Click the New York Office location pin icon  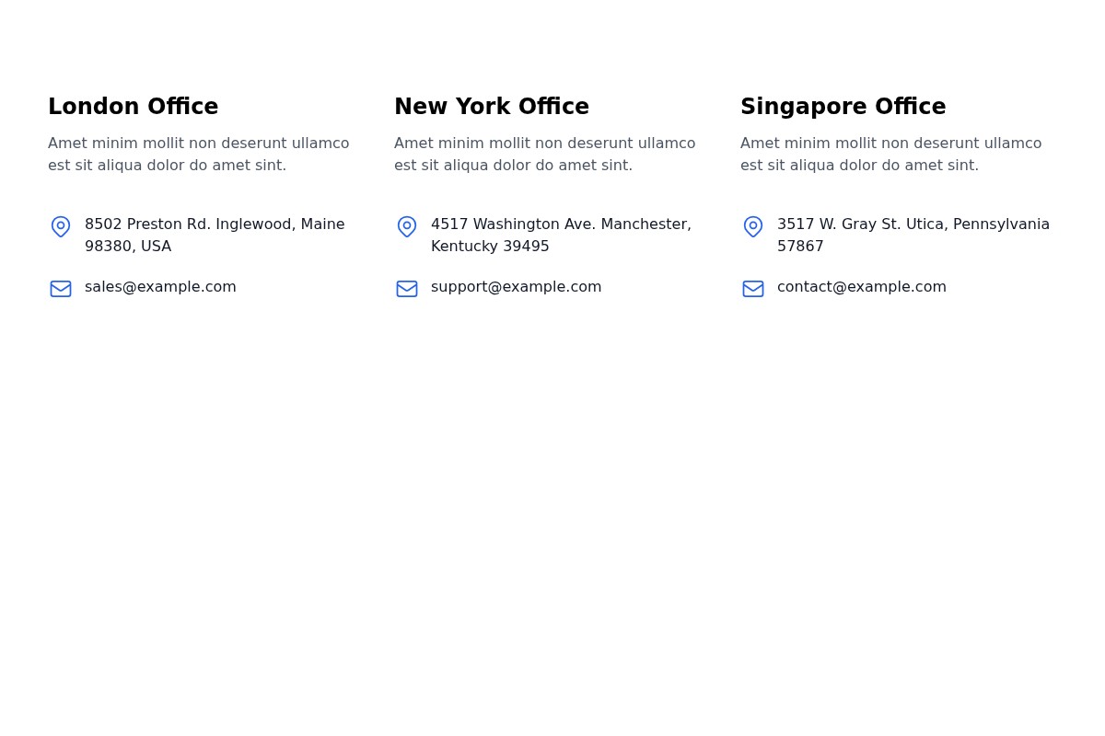click(x=407, y=226)
